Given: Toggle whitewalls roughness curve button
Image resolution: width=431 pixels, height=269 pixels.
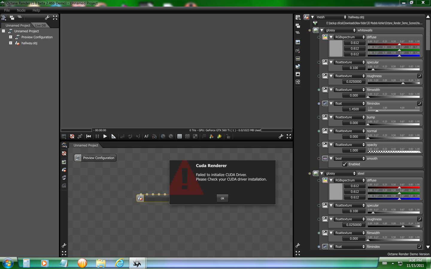Looking at the screenshot, I should pyautogui.click(x=419, y=76).
